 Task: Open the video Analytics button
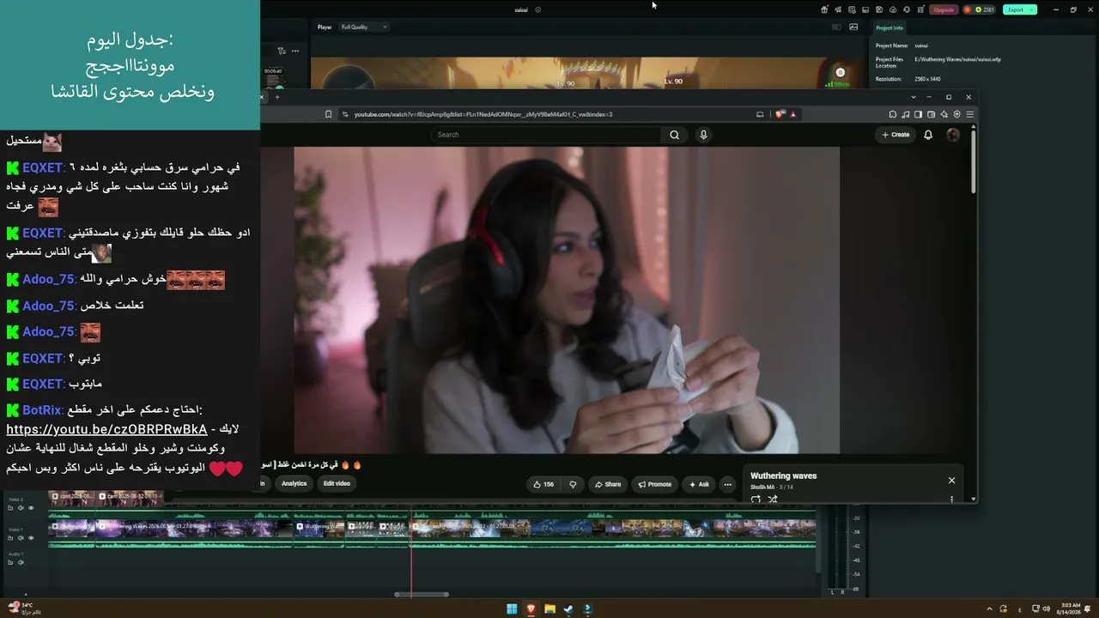(x=294, y=483)
